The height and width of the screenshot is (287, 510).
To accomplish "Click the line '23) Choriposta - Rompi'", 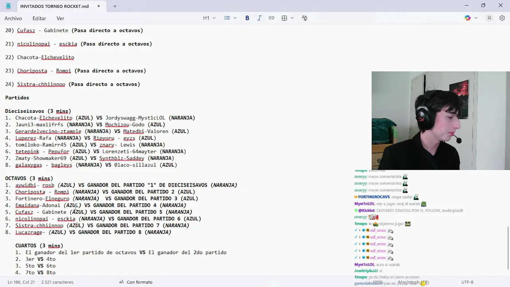I will tap(76, 71).
